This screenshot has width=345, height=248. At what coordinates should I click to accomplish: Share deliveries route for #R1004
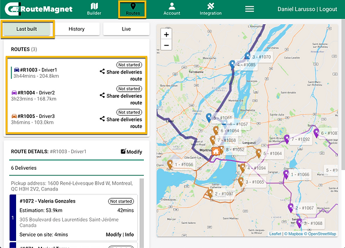click(x=124, y=100)
